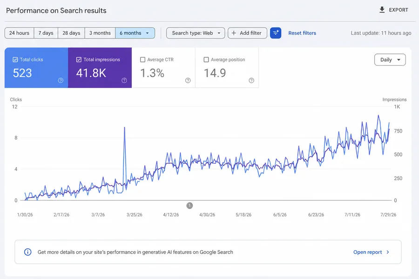Expand the Search type: Web dropdown
Screen dimensions: 419x279
tap(196, 33)
